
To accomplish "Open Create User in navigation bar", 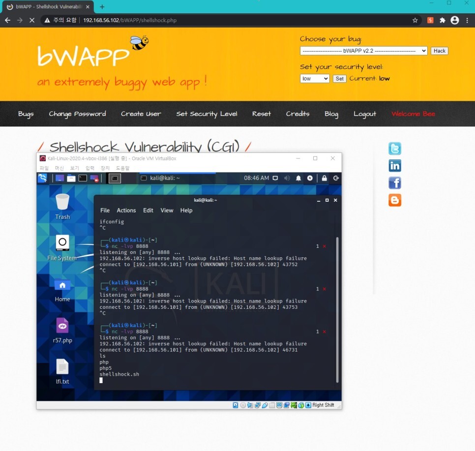I will 141,114.
